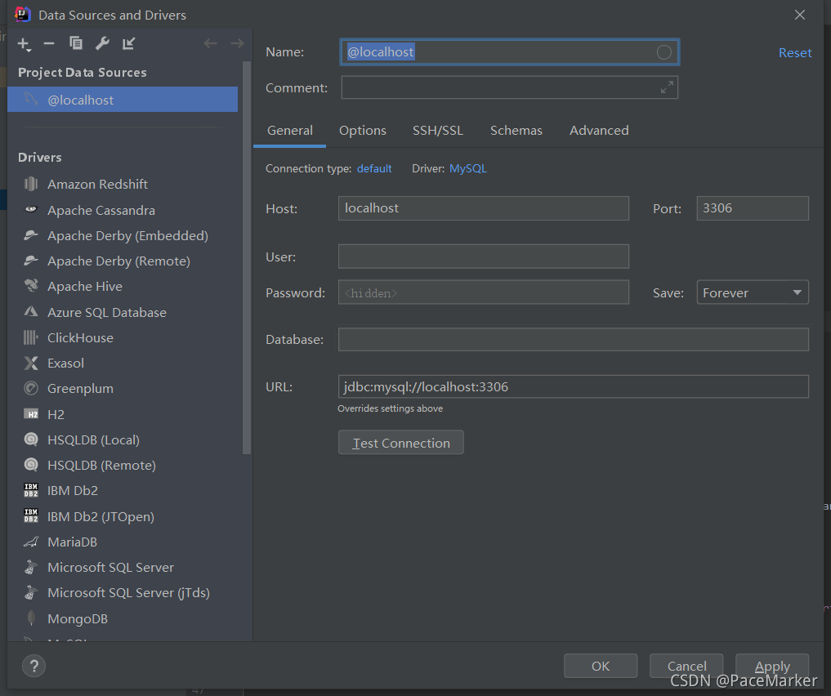
Task: Click the H2 driver icon
Action: (31, 414)
